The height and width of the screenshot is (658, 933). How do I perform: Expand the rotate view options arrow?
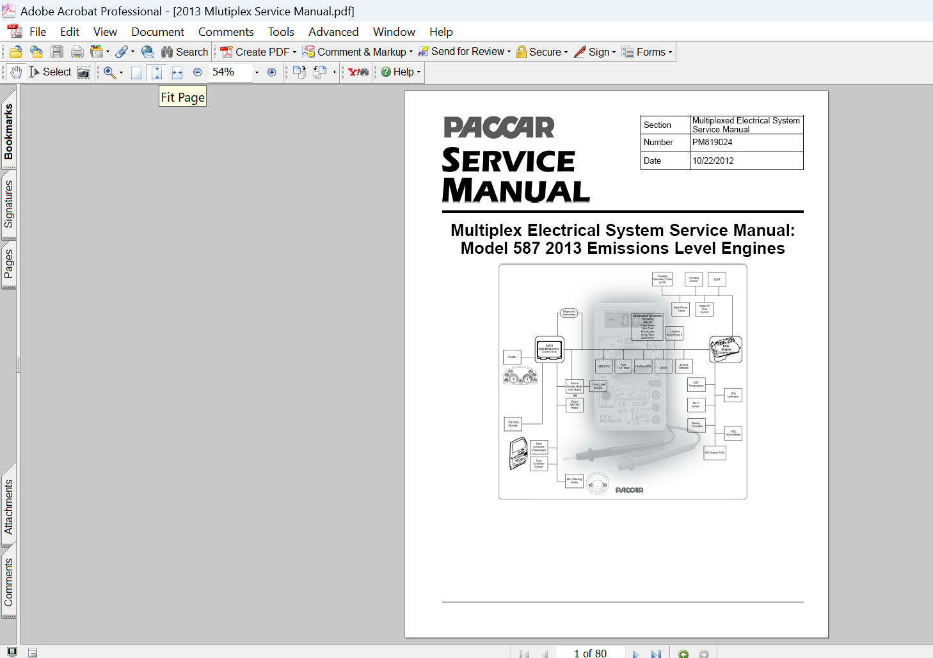(335, 72)
